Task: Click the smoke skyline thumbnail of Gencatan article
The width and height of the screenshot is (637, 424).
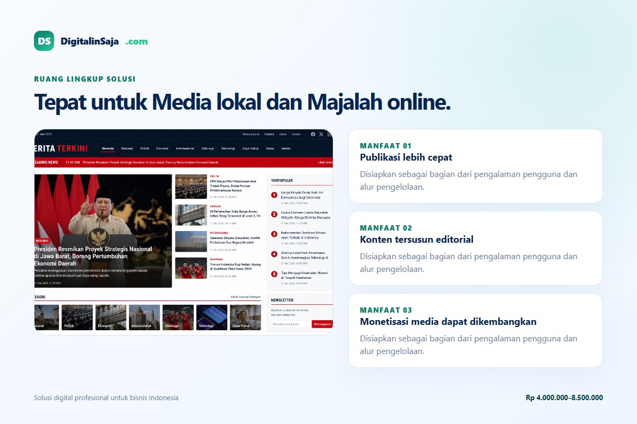Action: tap(191, 241)
